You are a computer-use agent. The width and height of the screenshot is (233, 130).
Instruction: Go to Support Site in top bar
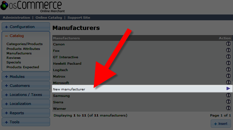[79, 17]
